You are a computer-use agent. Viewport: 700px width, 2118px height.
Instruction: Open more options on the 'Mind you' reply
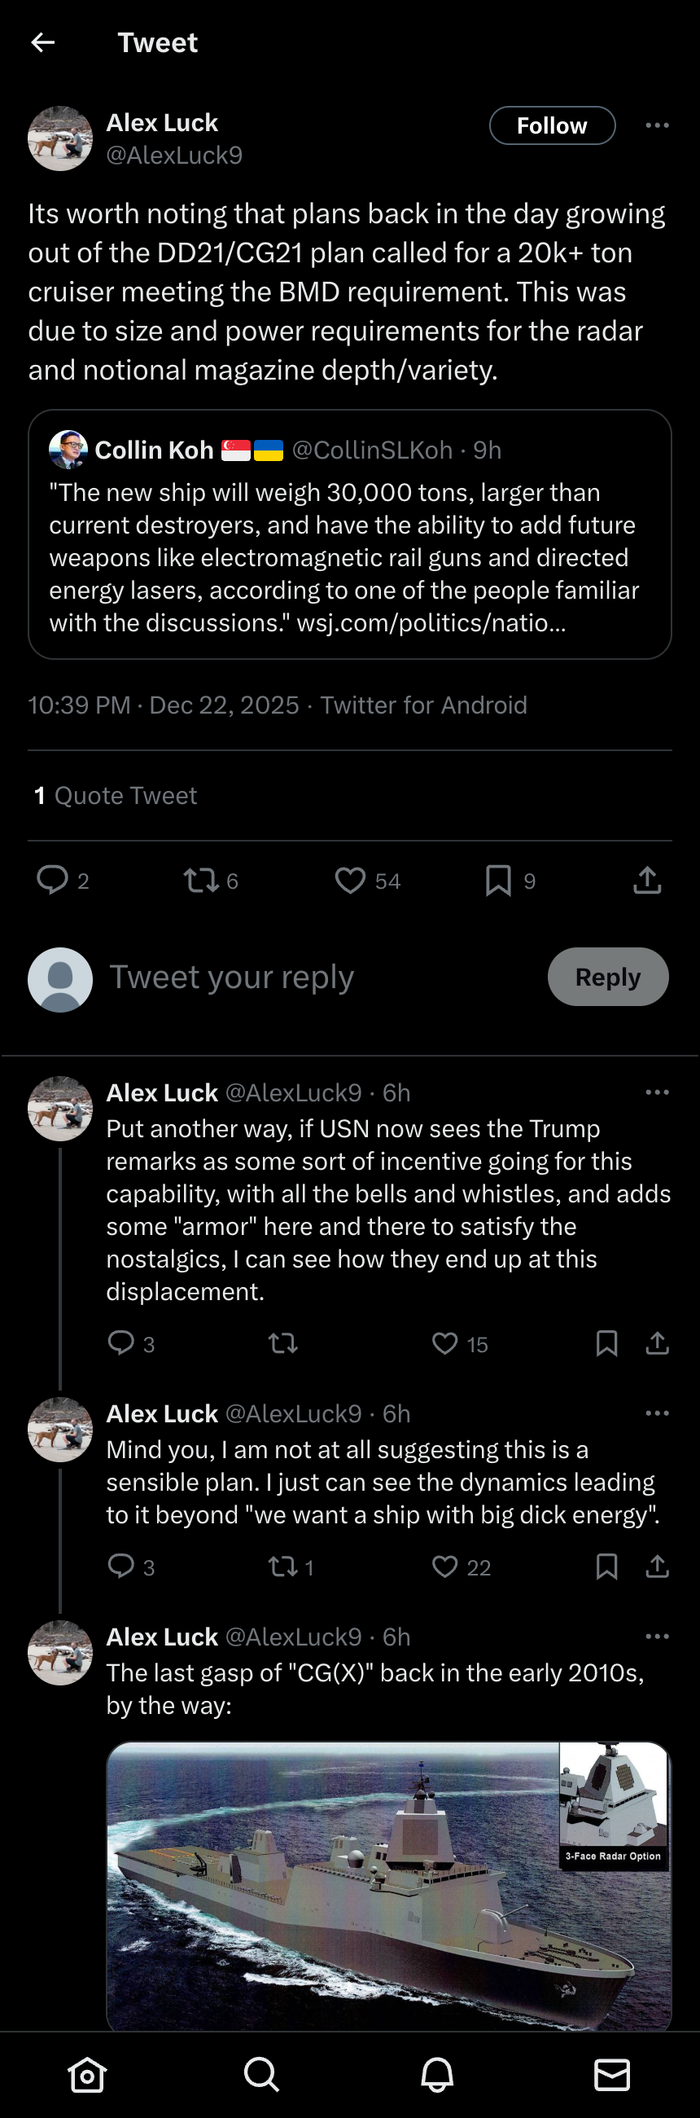657,1413
